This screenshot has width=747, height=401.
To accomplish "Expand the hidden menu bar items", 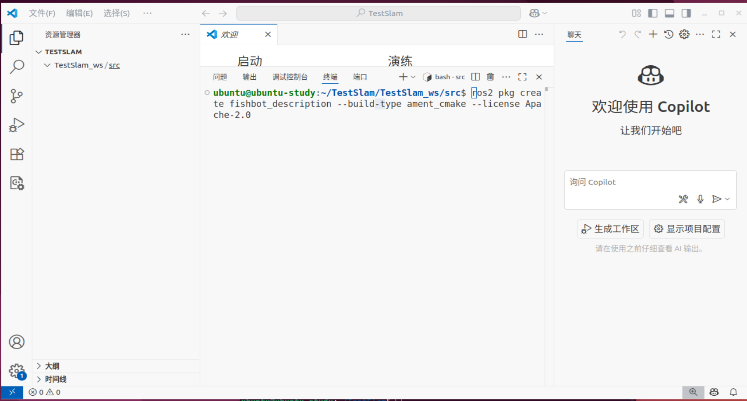I will [147, 14].
